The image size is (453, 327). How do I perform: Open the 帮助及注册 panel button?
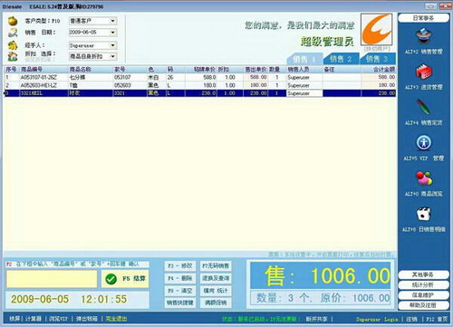(x=423, y=305)
